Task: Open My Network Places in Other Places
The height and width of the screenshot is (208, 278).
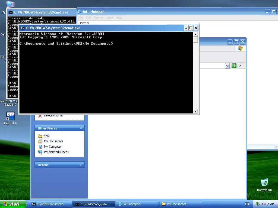Action: [x=56, y=152]
